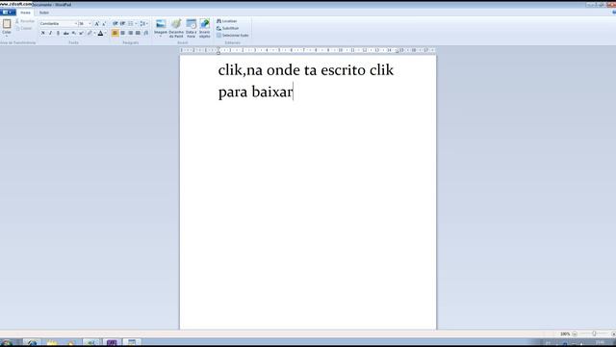
Task: Click the line spacing icon
Action: (142, 23)
